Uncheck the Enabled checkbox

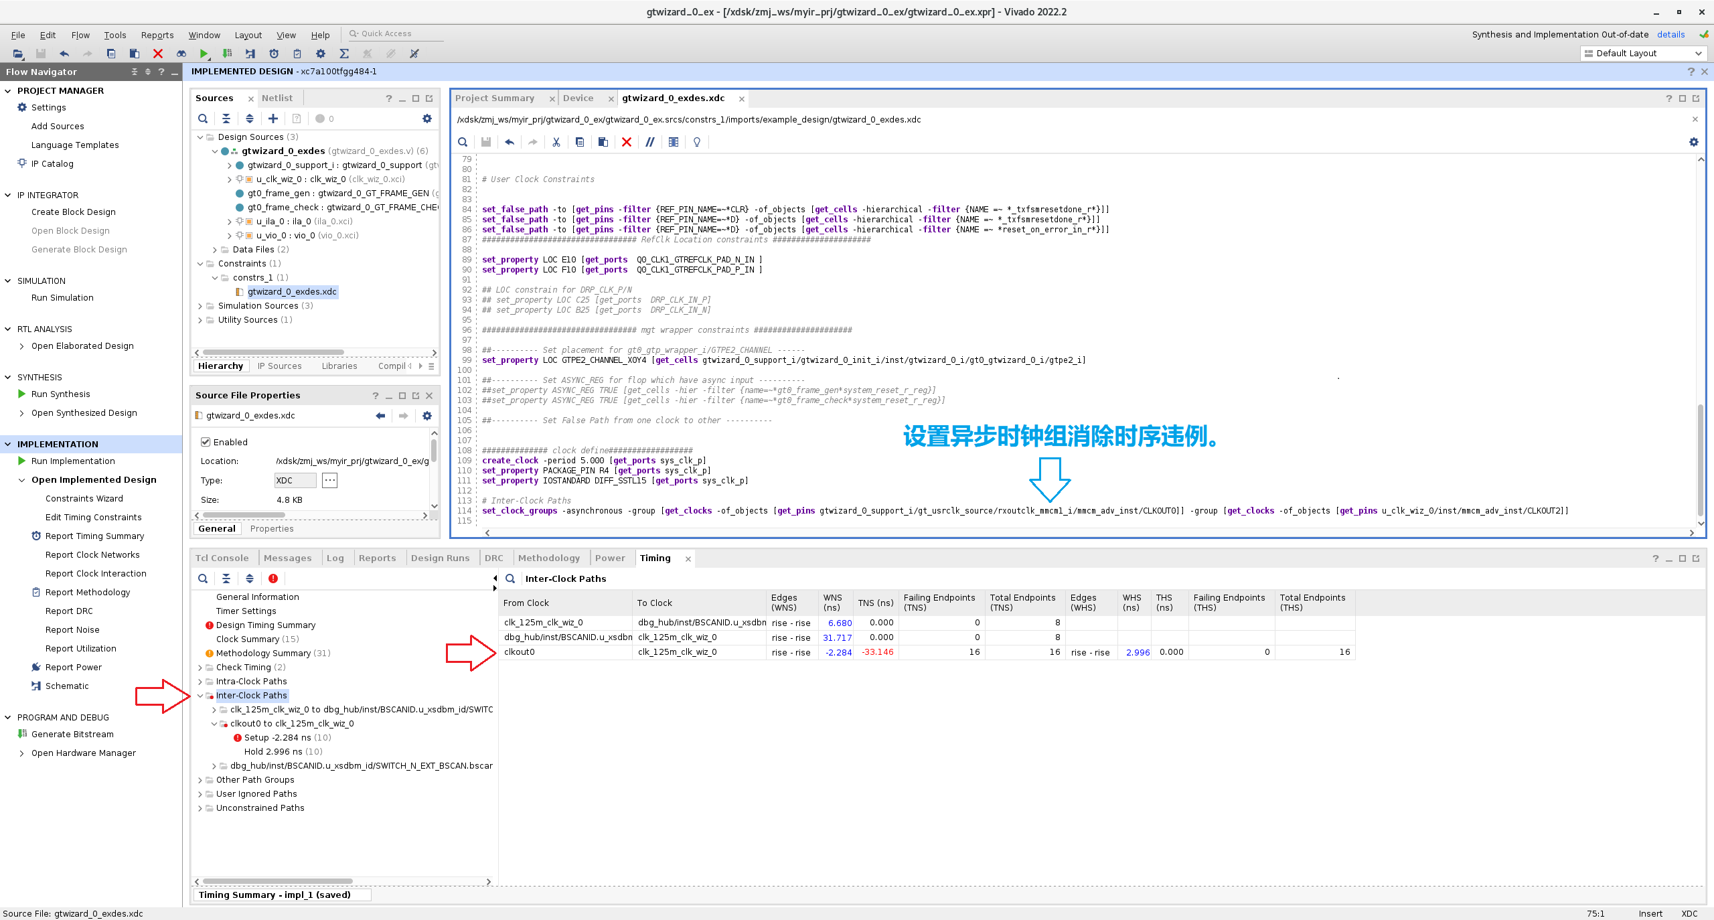[206, 442]
